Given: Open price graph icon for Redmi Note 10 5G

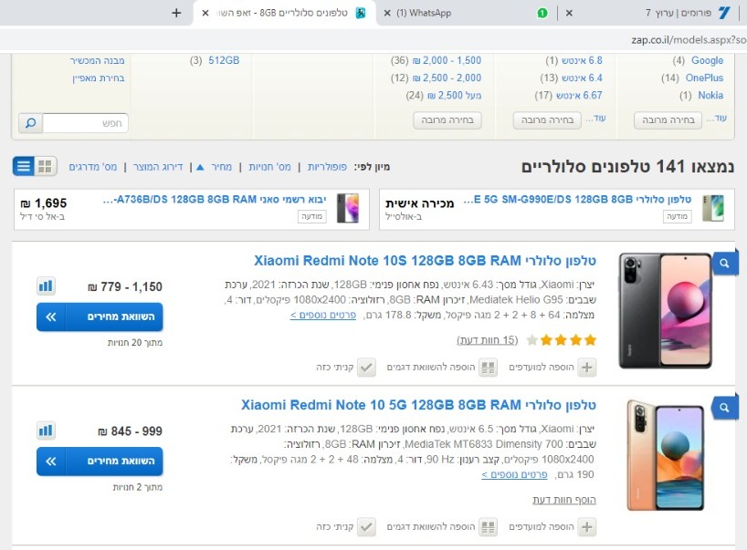Looking at the screenshot, I should (47, 431).
